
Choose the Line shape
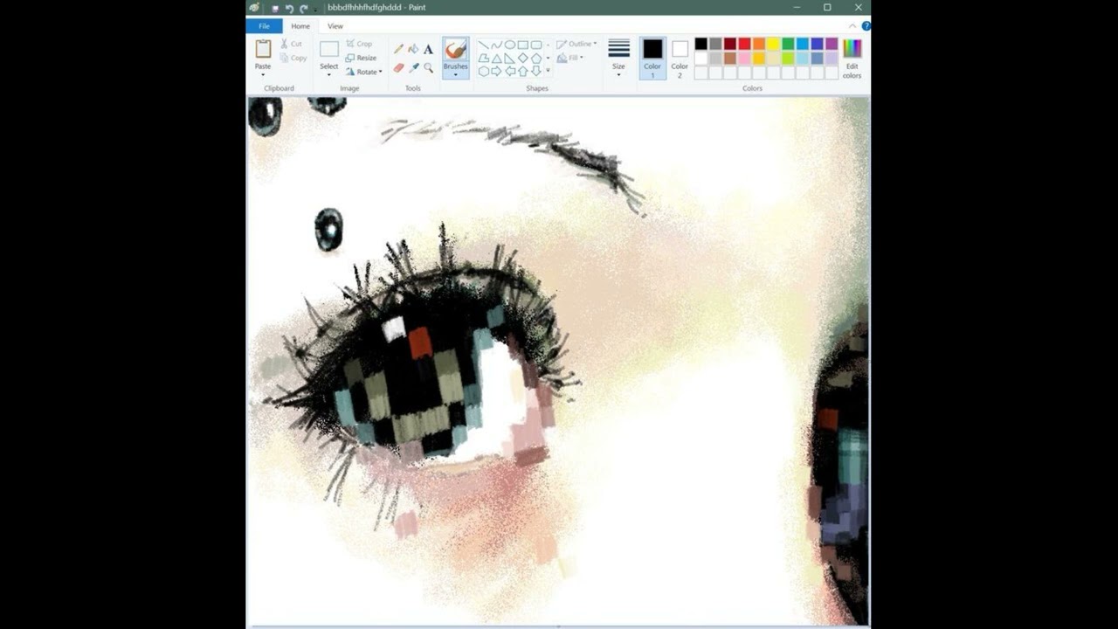[x=483, y=45]
